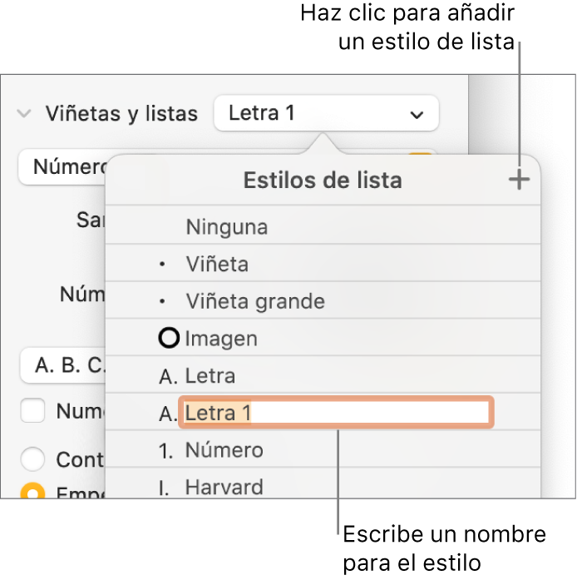577x580 pixels.
Task: Select the Viñeta list style
Action: (323, 263)
